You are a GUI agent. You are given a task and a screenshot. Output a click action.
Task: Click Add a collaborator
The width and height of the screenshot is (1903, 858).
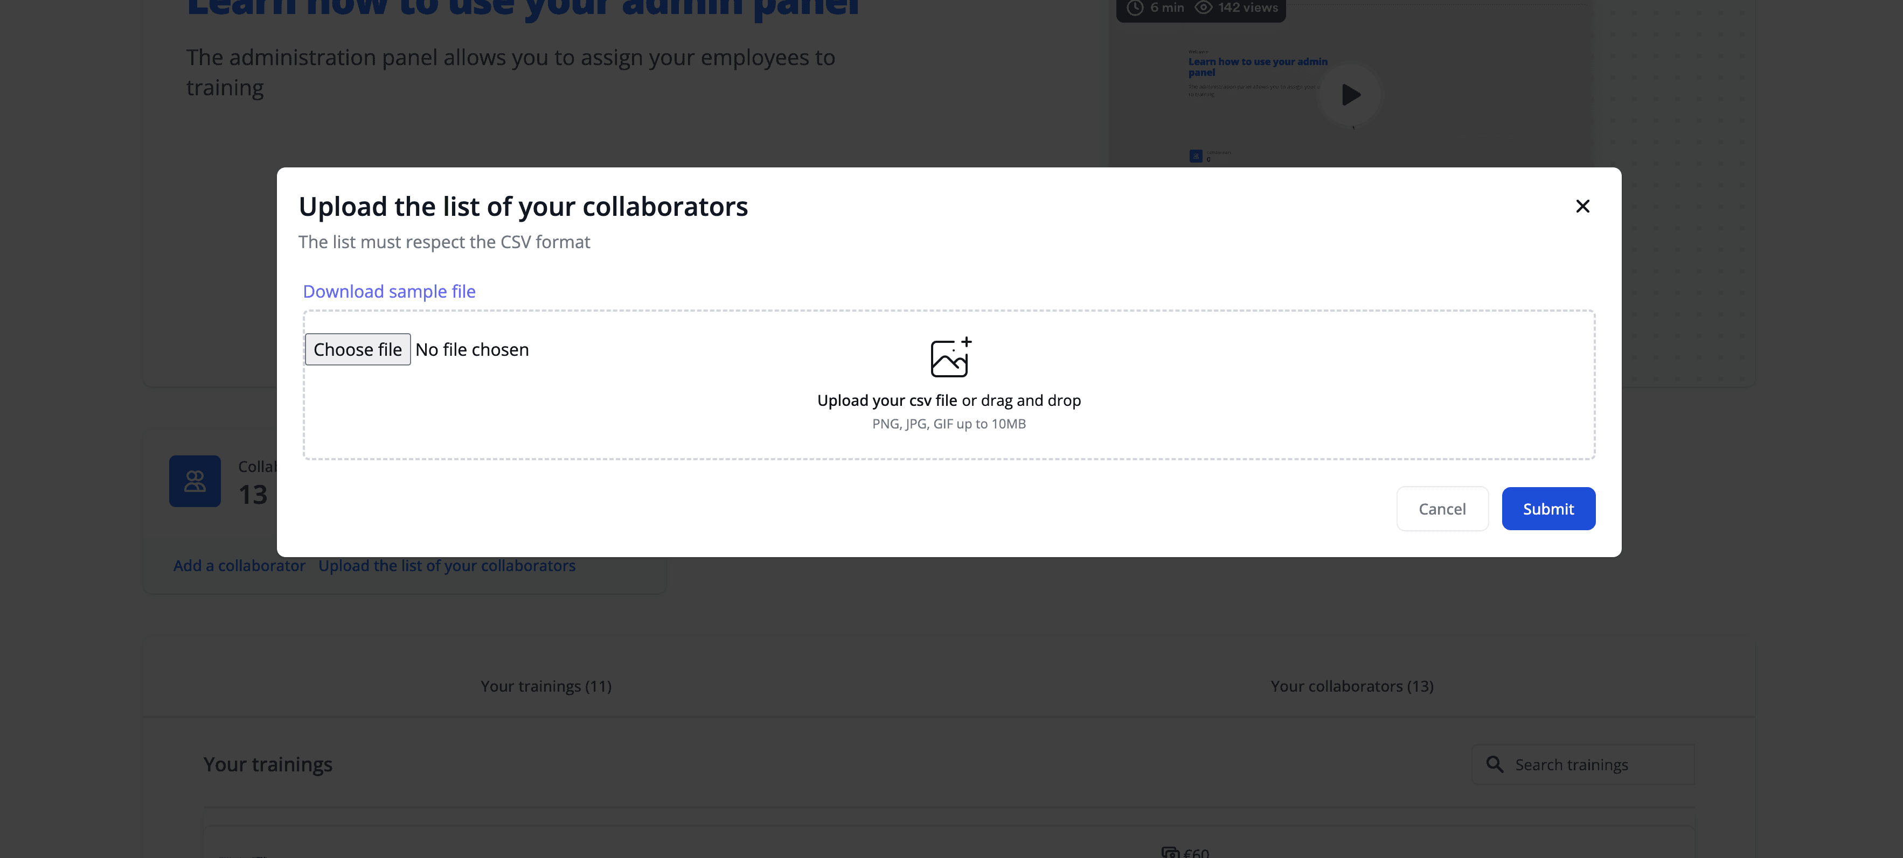point(239,565)
